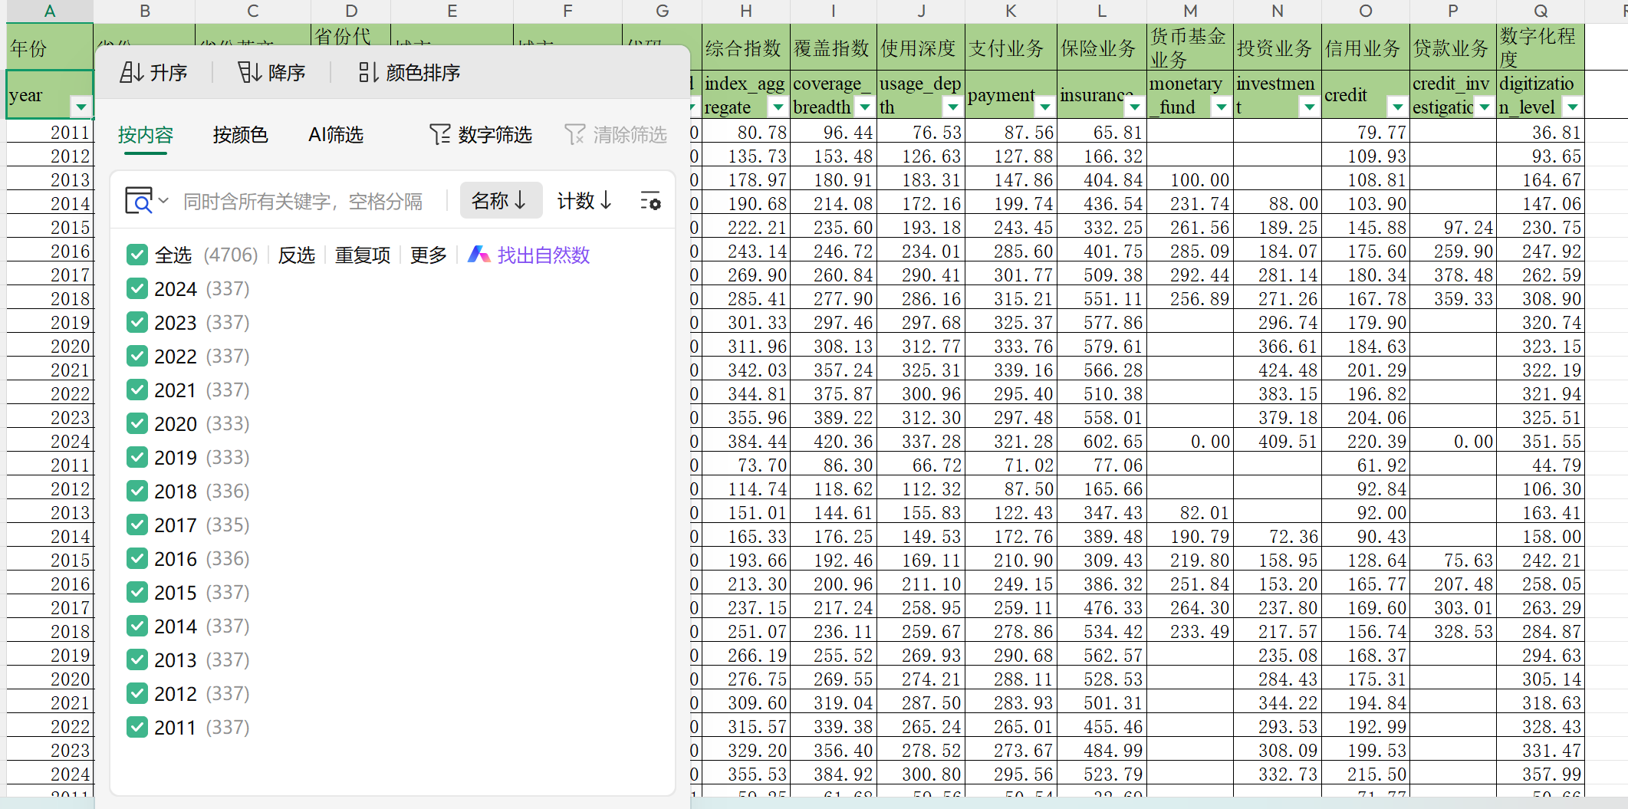Open filter list settings icon
Viewport: 1628px width, 809px height.
[x=650, y=201]
